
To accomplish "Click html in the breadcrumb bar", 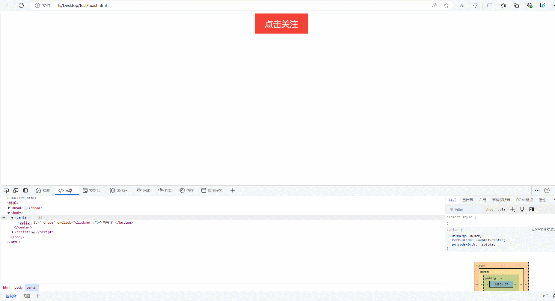I will (7, 288).
